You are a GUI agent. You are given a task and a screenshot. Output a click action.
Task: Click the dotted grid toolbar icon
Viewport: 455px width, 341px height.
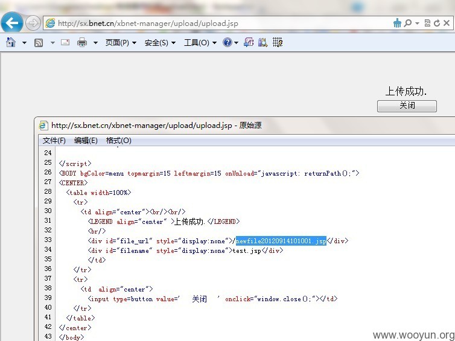[278, 42]
